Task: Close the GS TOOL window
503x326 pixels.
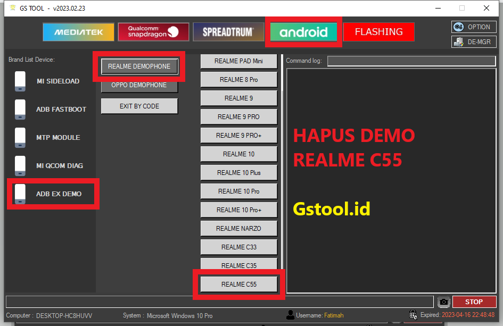Action: click(x=486, y=8)
